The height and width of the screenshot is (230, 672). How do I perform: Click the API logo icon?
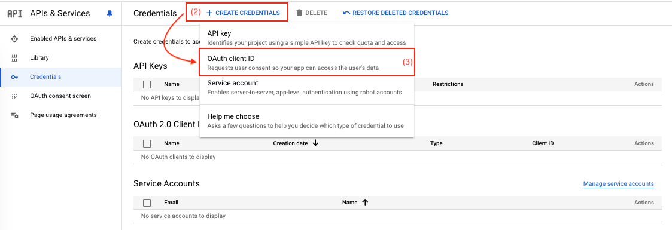(14, 13)
